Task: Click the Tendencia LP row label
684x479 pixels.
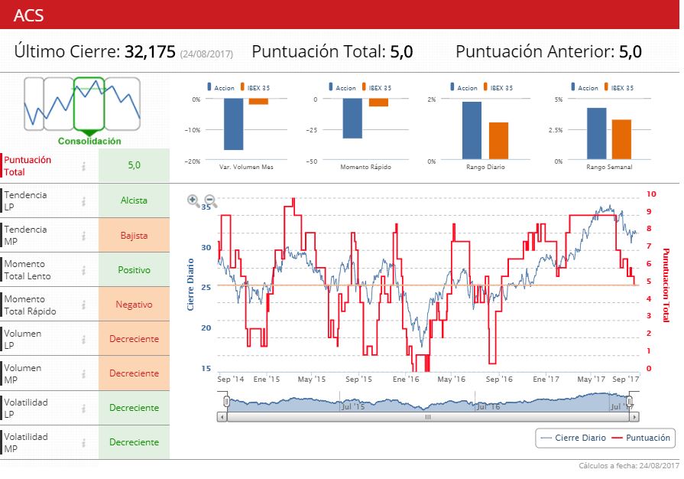Action: [25, 200]
